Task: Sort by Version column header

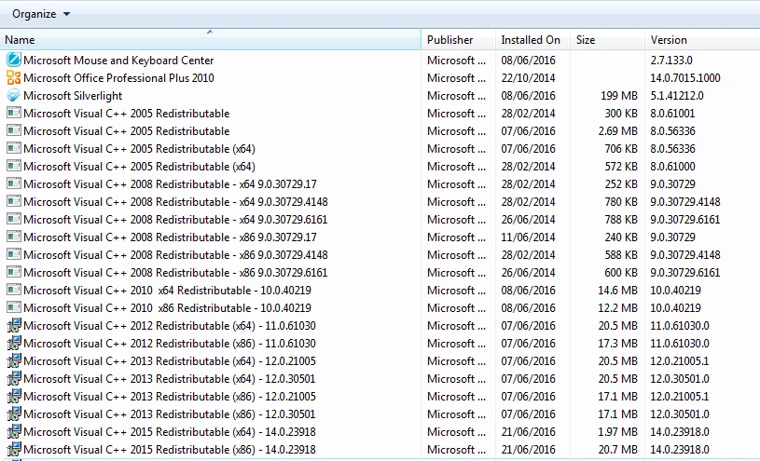Action: 702,40
